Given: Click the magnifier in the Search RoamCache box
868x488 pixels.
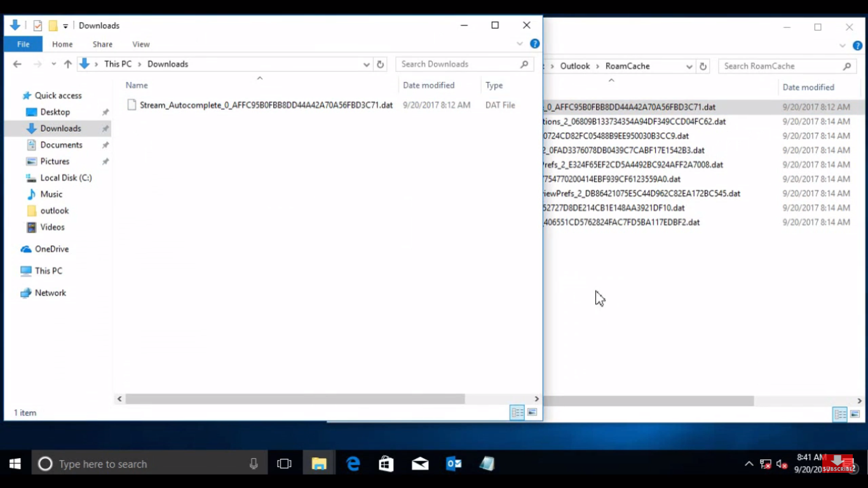Looking at the screenshot, I should click(847, 66).
